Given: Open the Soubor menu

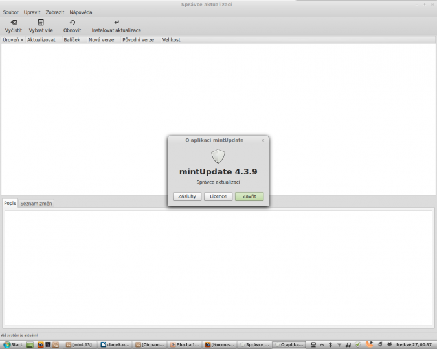Looking at the screenshot, I should (10, 12).
